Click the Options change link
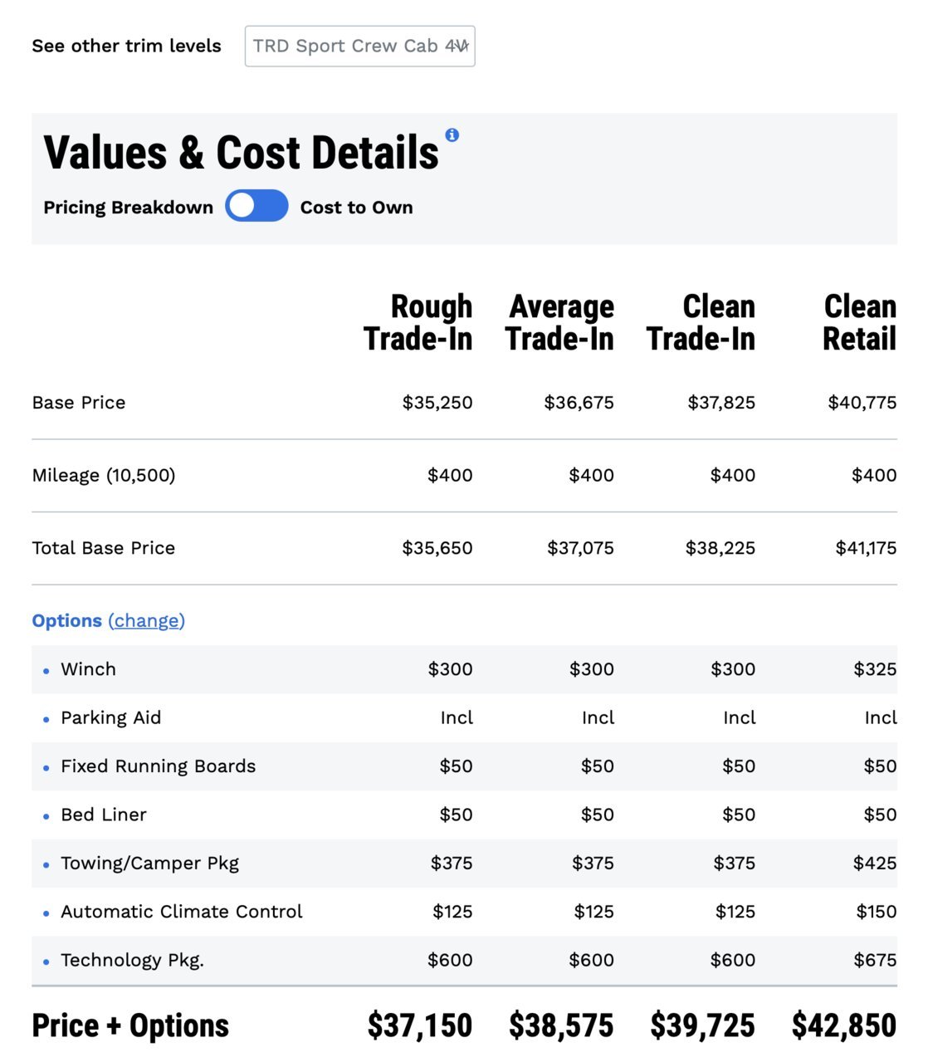Viewport: 928px width, 1062px height. (147, 620)
